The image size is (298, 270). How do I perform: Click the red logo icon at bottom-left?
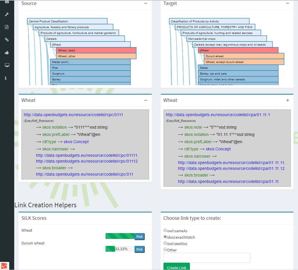point(4,266)
